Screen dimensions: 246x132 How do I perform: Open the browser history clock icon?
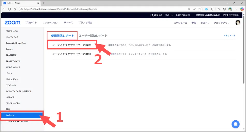(224, 9)
